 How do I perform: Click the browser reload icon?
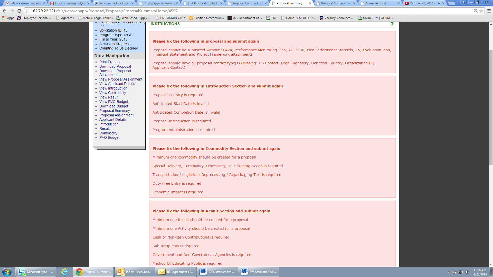[x=19, y=11]
